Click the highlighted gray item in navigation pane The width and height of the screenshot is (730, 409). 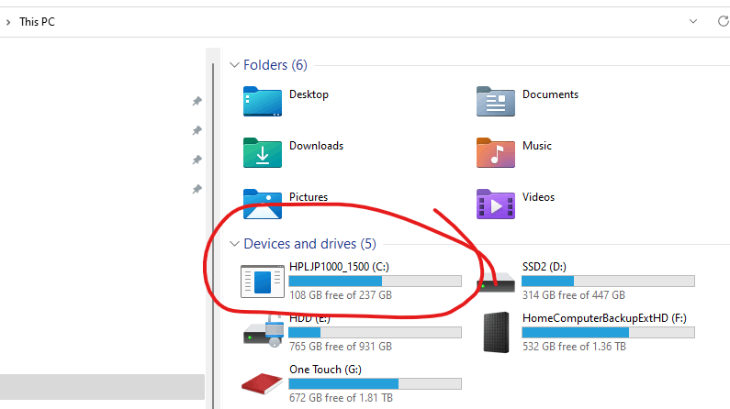(102, 387)
